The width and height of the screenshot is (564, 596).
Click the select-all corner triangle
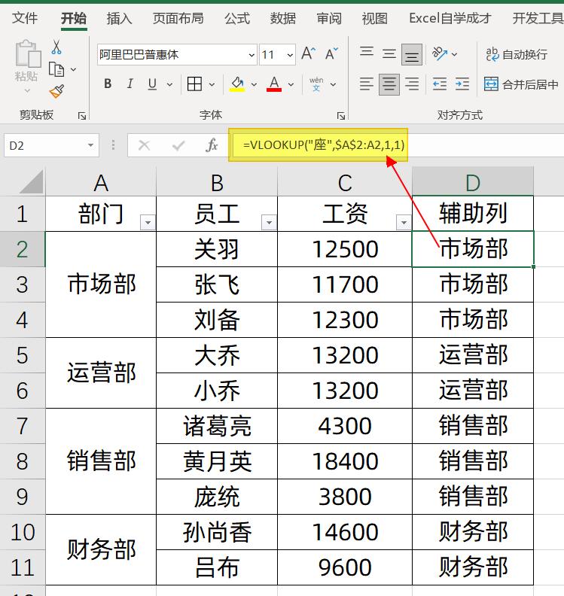click(x=32, y=181)
